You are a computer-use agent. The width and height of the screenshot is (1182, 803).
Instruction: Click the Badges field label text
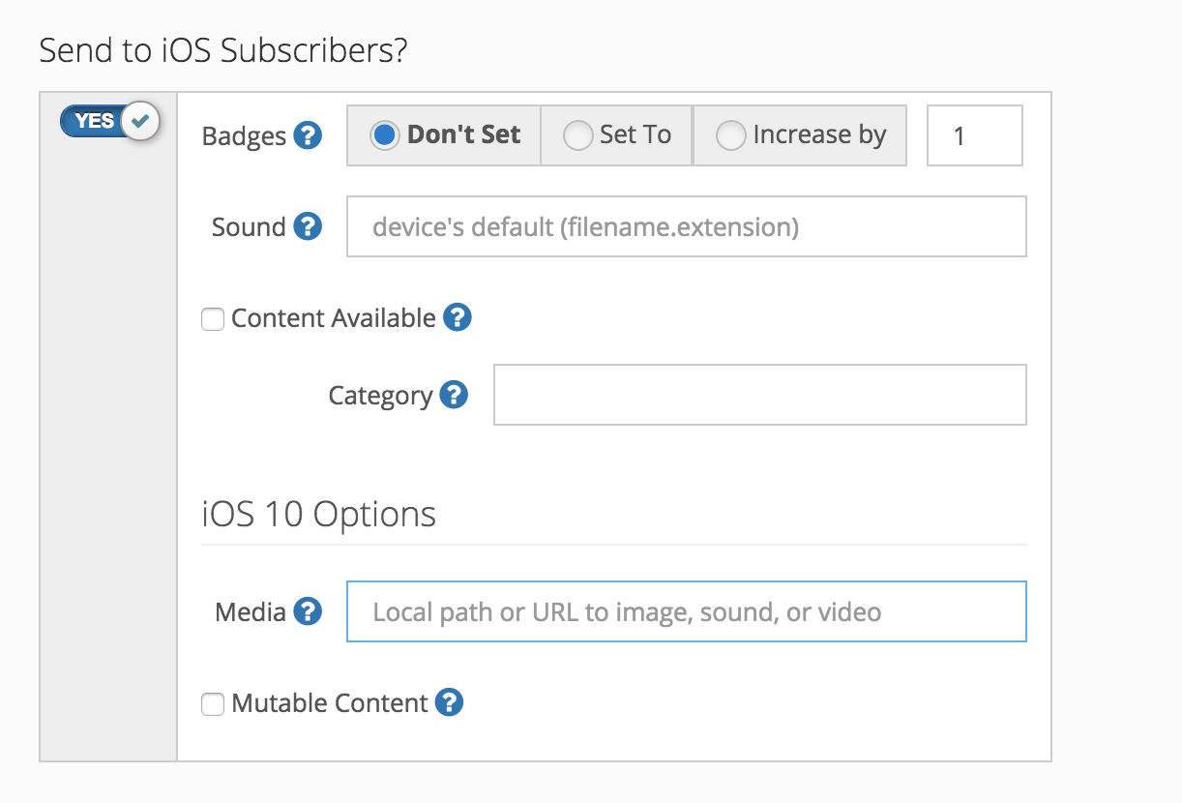[244, 136]
